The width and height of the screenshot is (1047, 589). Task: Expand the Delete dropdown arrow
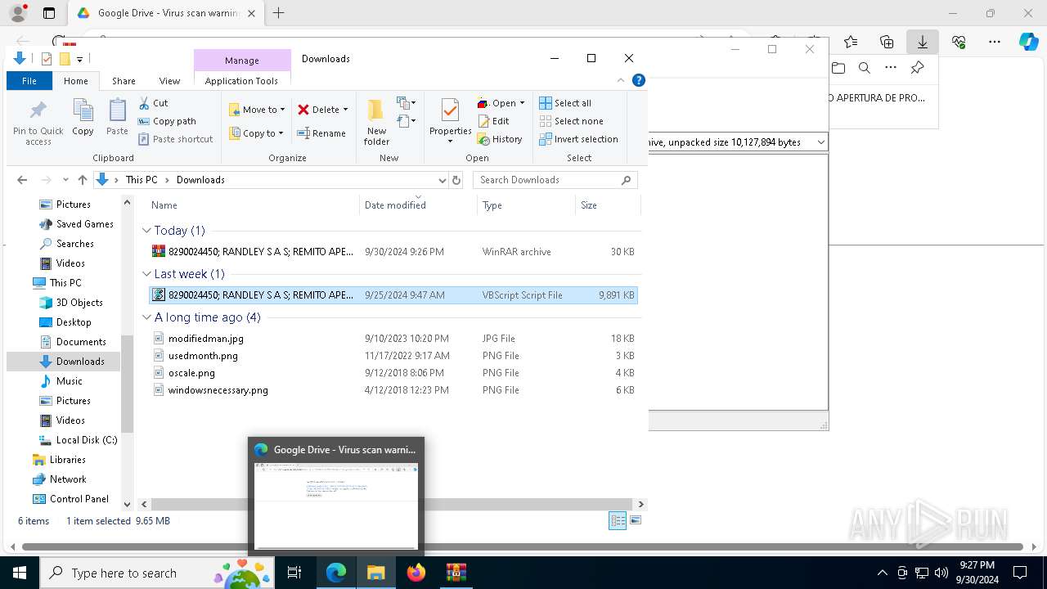pos(345,110)
